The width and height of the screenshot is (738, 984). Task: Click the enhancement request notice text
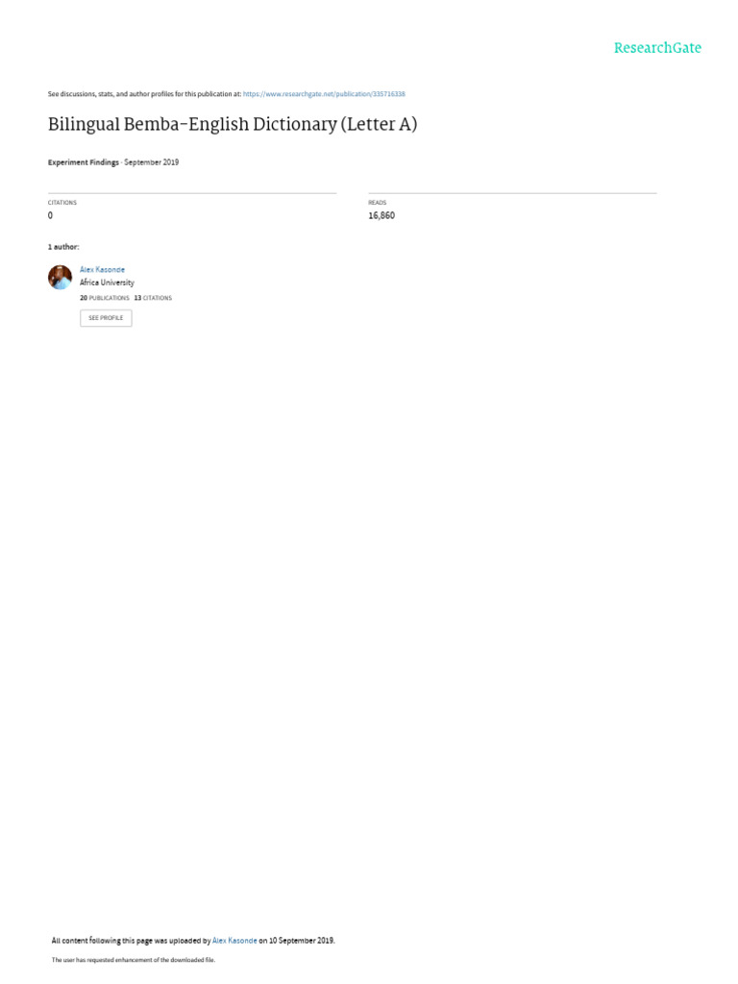click(133, 960)
